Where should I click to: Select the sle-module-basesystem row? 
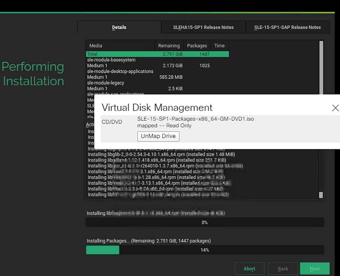click(x=157, y=60)
